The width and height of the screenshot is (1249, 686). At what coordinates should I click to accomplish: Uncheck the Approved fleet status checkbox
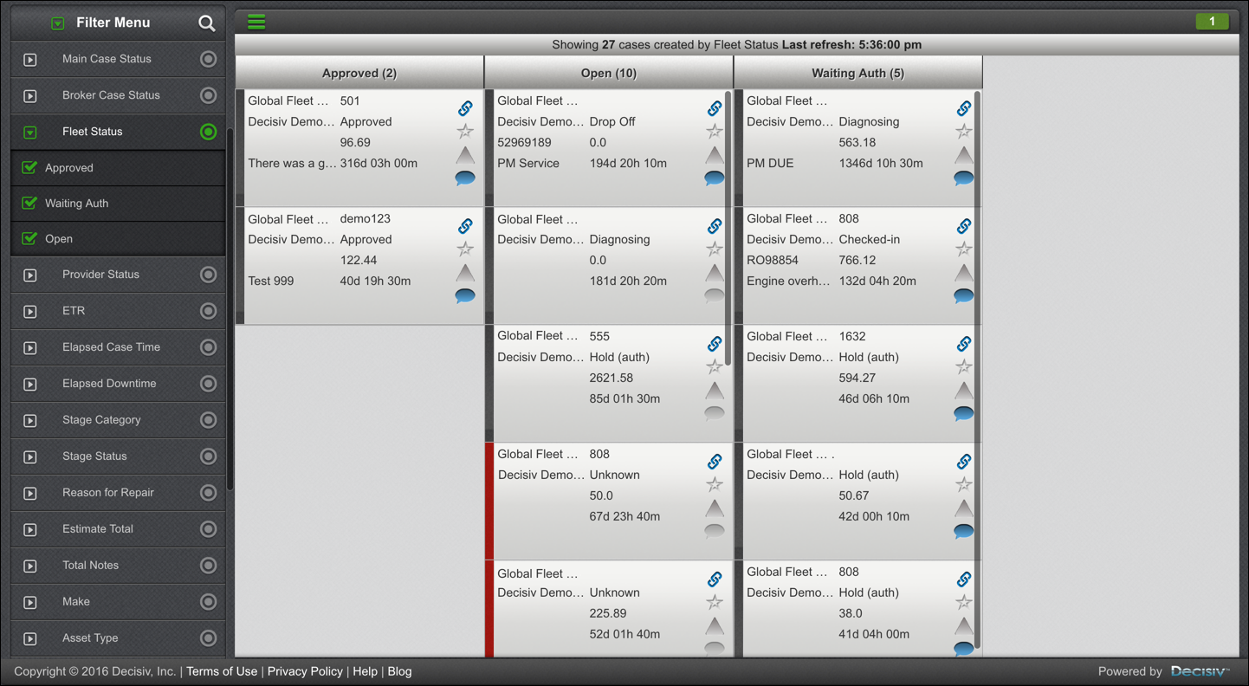(x=29, y=167)
